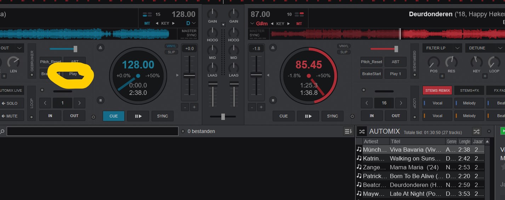Screen dimensions: 505x200
Task: Shift the red deck key up with the right arrow
Action: [x=288, y=24]
